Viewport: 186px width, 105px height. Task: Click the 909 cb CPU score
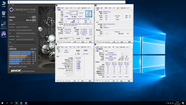click(29, 20)
